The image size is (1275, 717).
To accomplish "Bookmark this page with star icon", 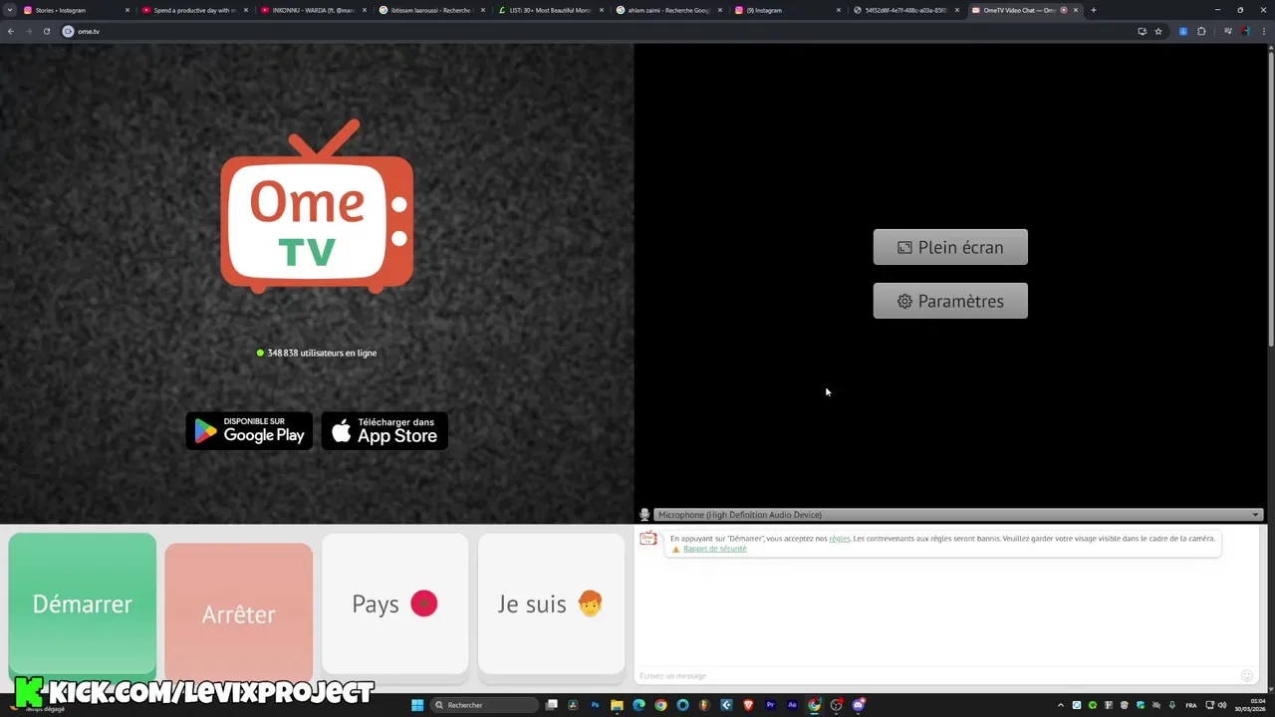I will point(1158,31).
